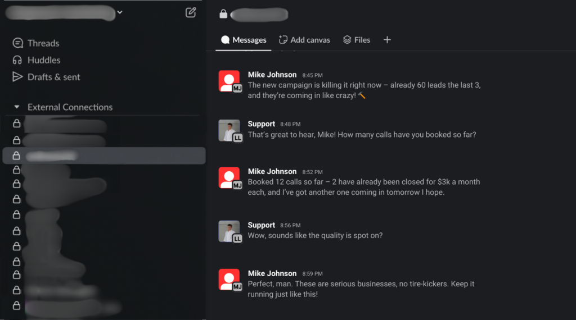
Task: Collapse the External Connections section
Action: click(x=17, y=107)
